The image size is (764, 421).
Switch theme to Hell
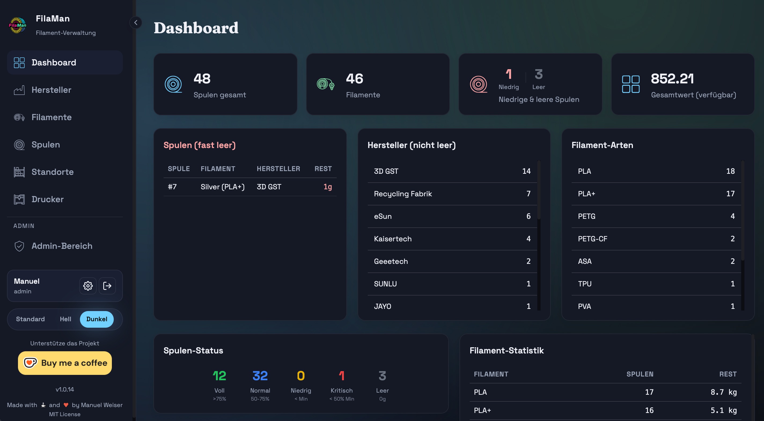pyautogui.click(x=65, y=319)
